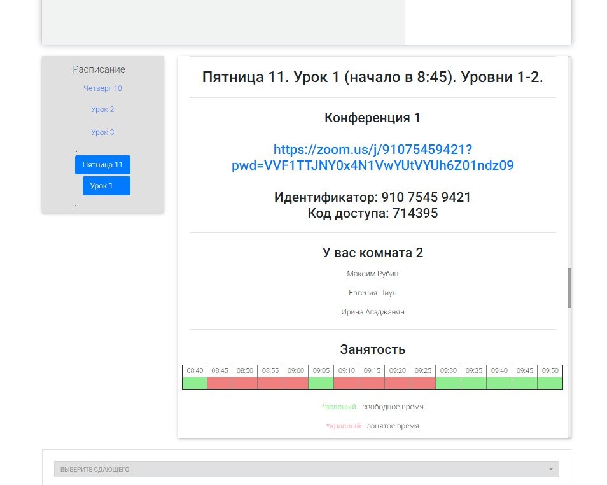Click the 09:00 time slot header
The width and height of the screenshot is (607, 485).
(x=296, y=370)
